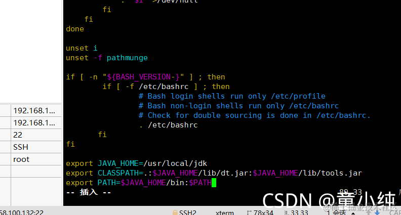This screenshot has width=401, height=215.
Task: Click the line 'export JAVA_HOME=/usr/local/jdk'
Action: coord(136,163)
